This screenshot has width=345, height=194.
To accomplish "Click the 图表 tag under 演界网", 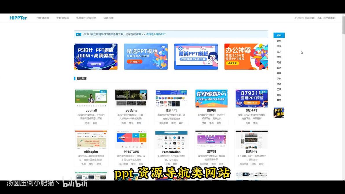I will [221, 164].
